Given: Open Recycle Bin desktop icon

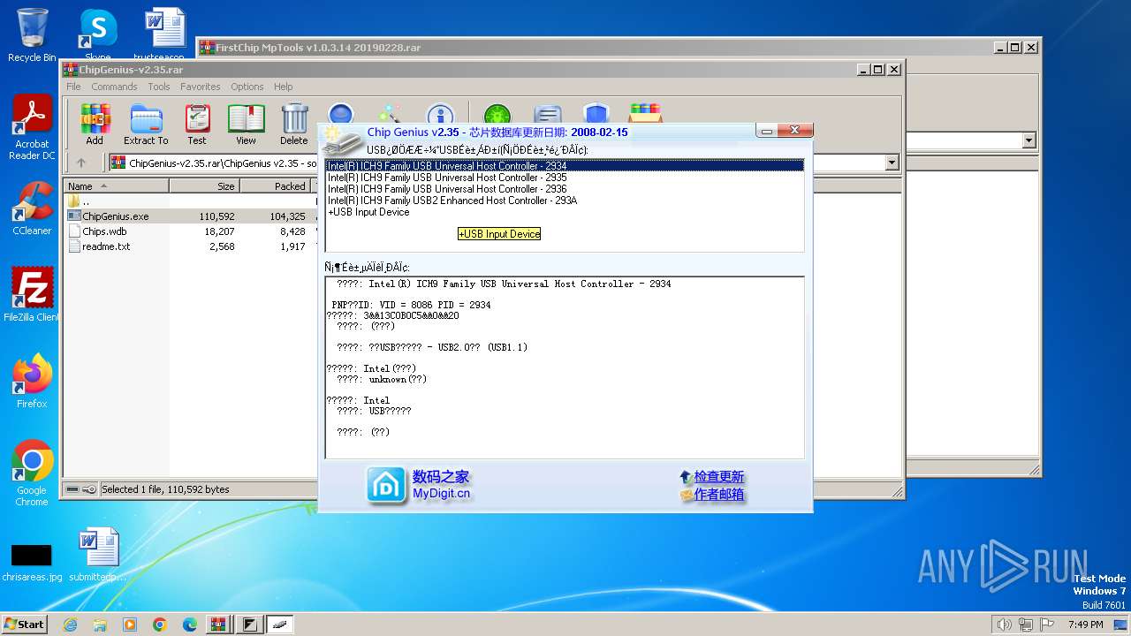Looking at the screenshot, I should coord(32,35).
